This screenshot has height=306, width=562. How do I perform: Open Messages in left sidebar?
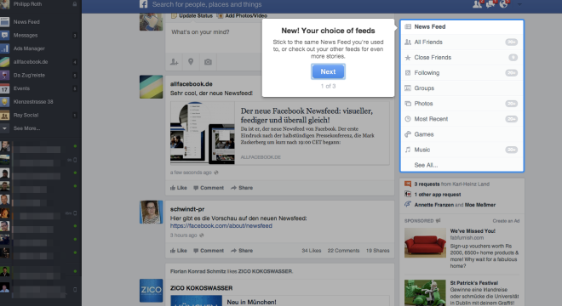tap(26, 35)
